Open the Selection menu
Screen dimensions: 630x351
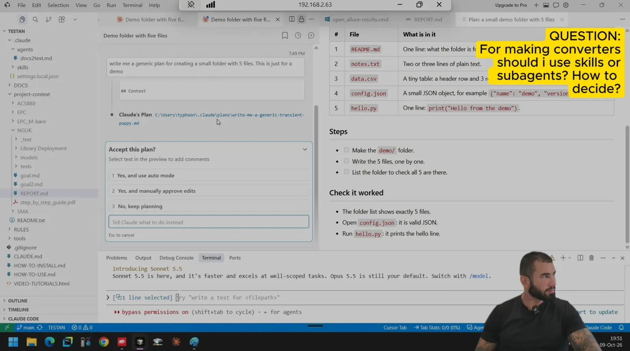58,5
